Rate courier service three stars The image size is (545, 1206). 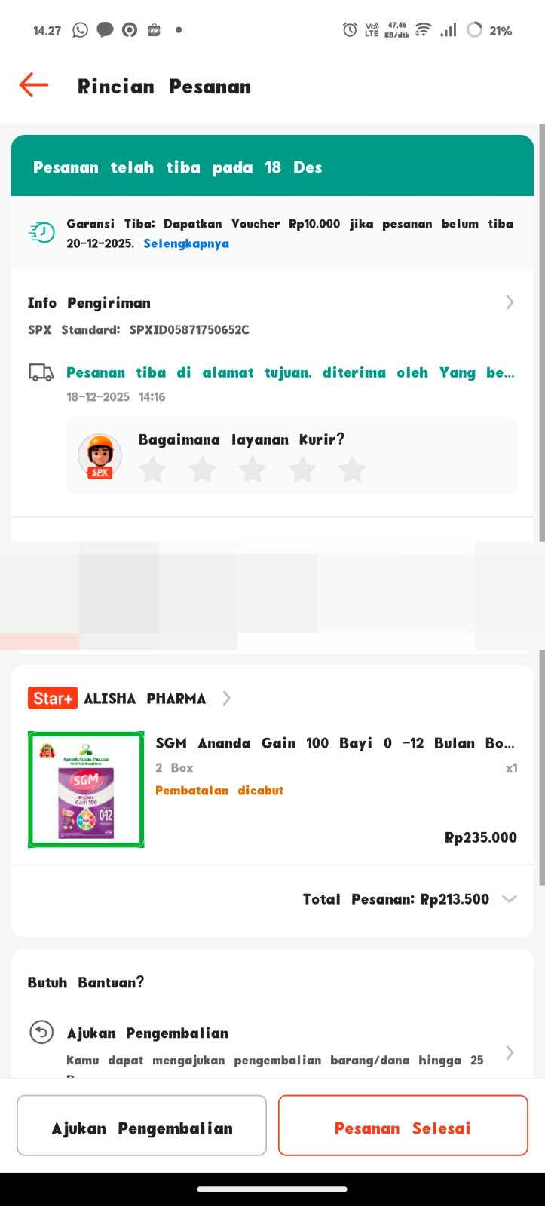(x=253, y=470)
